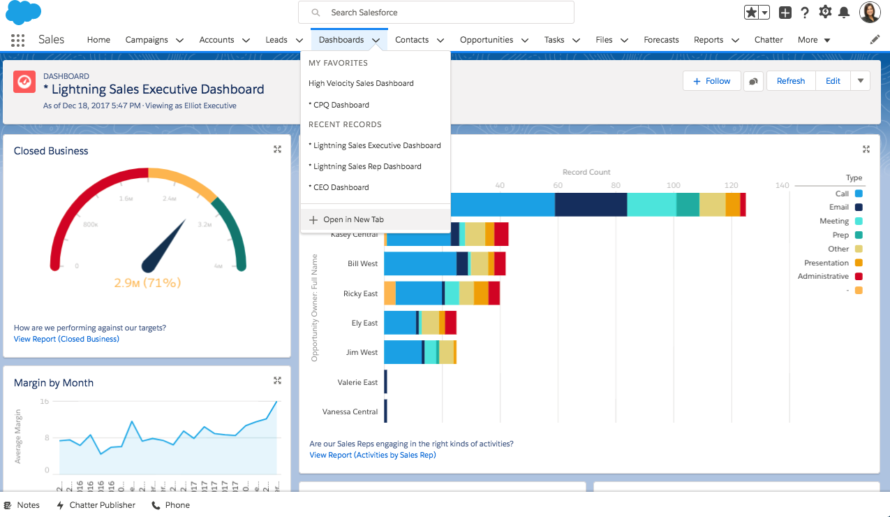
Task: Open the More navigation menu
Action: 814,40
